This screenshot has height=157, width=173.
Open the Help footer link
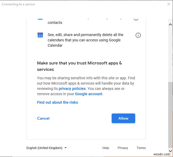tap(106, 148)
